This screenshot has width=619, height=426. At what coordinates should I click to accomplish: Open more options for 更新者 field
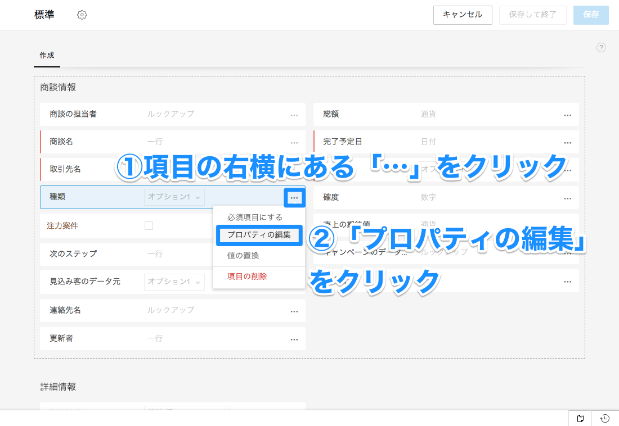294,339
